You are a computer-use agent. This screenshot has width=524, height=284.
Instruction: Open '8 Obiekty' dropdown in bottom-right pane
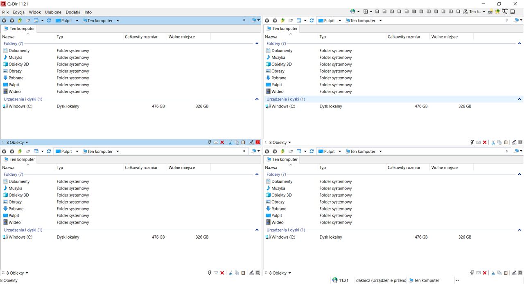(290, 273)
